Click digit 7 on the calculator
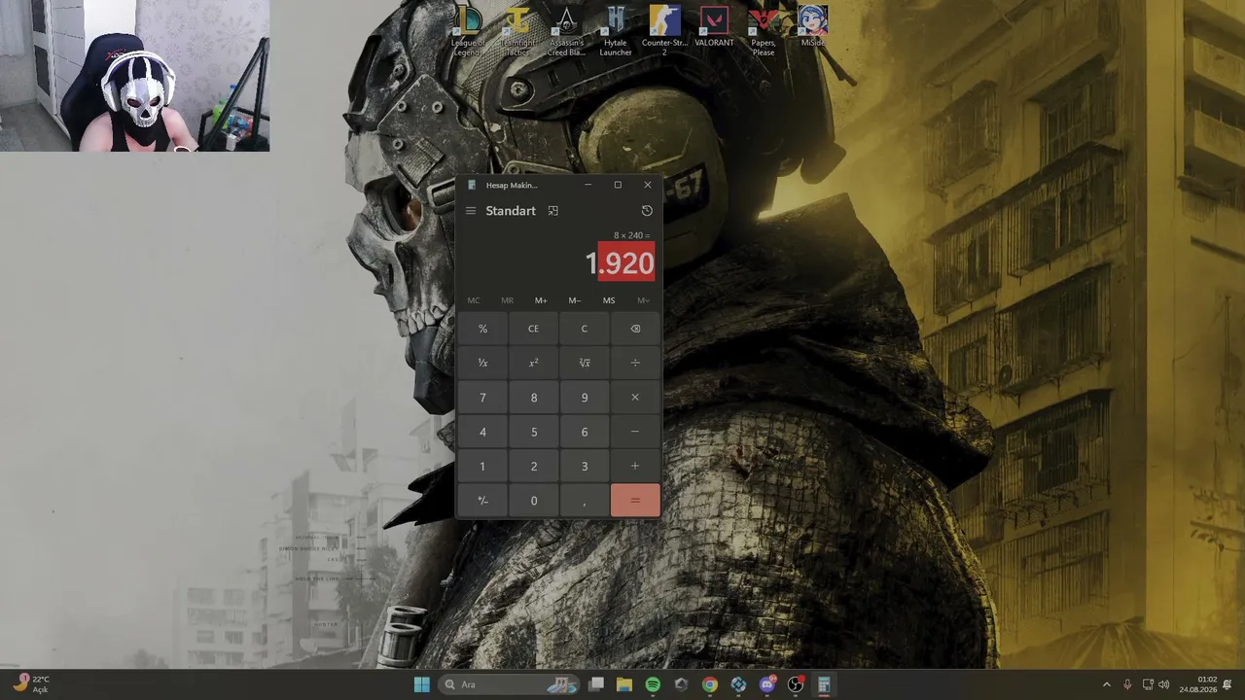The width and height of the screenshot is (1245, 700). pos(482,398)
